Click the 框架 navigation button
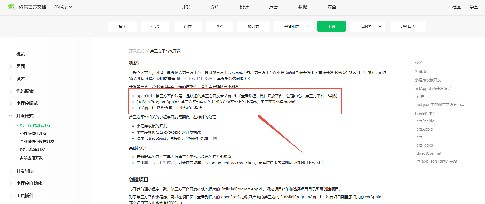The width and height of the screenshot is (485, 204). tap(155, 26)
